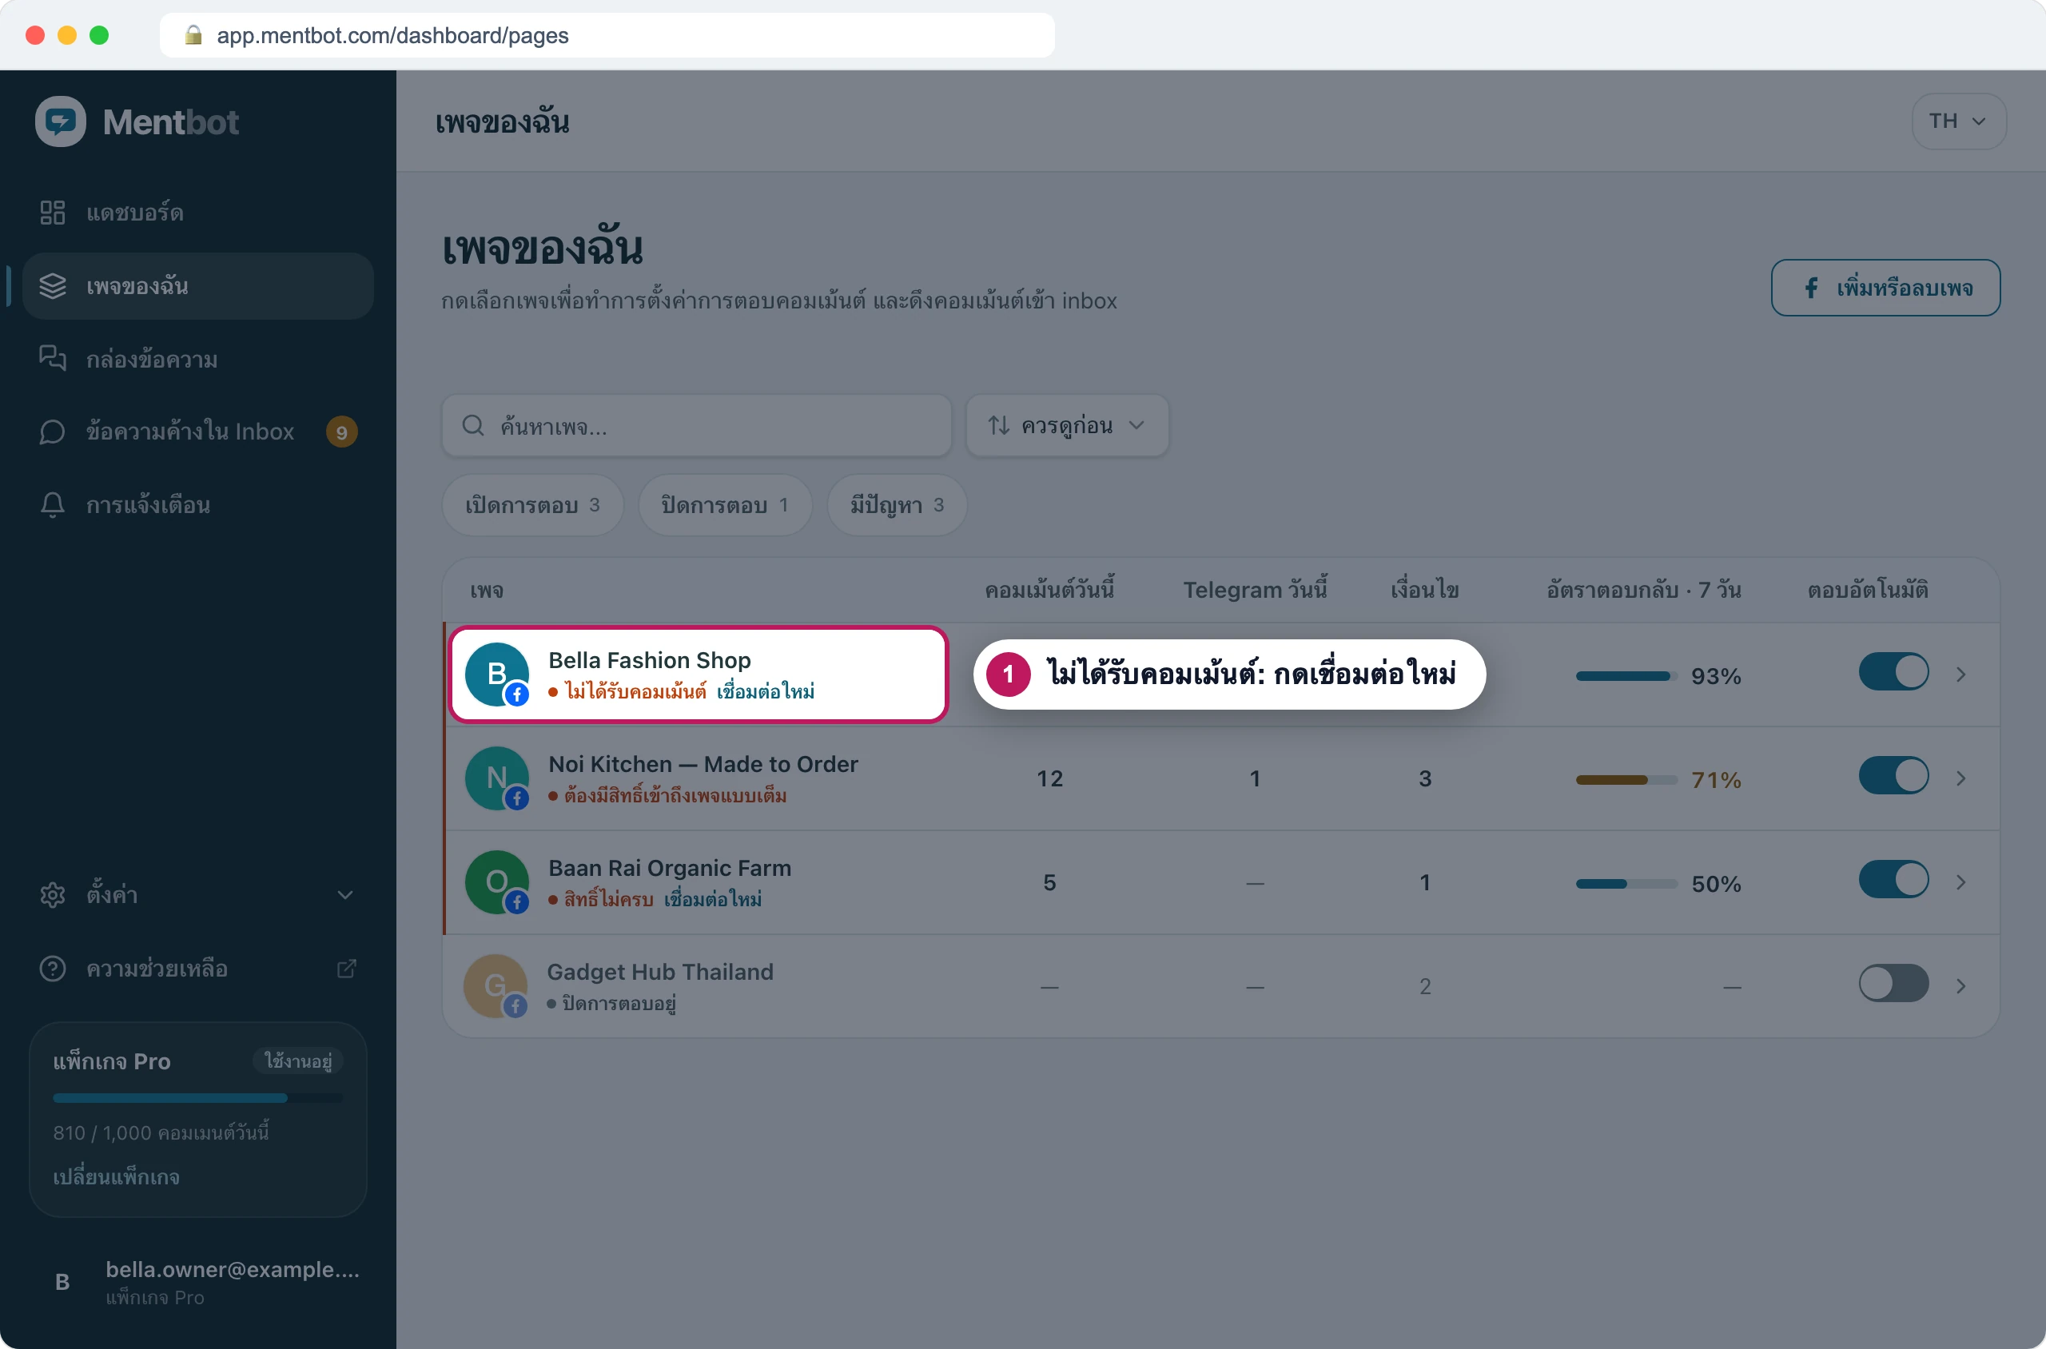2046x1349 pixels.
Task: Open the ควรดูก่อน sort dropdown
Action: (x=1067, y=426)
